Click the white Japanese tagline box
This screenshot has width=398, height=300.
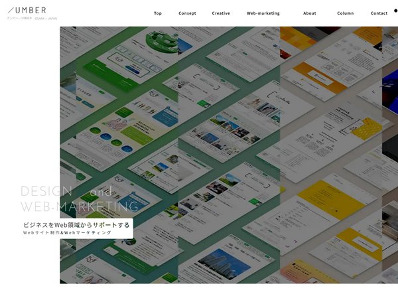click(x=78, y=228)
